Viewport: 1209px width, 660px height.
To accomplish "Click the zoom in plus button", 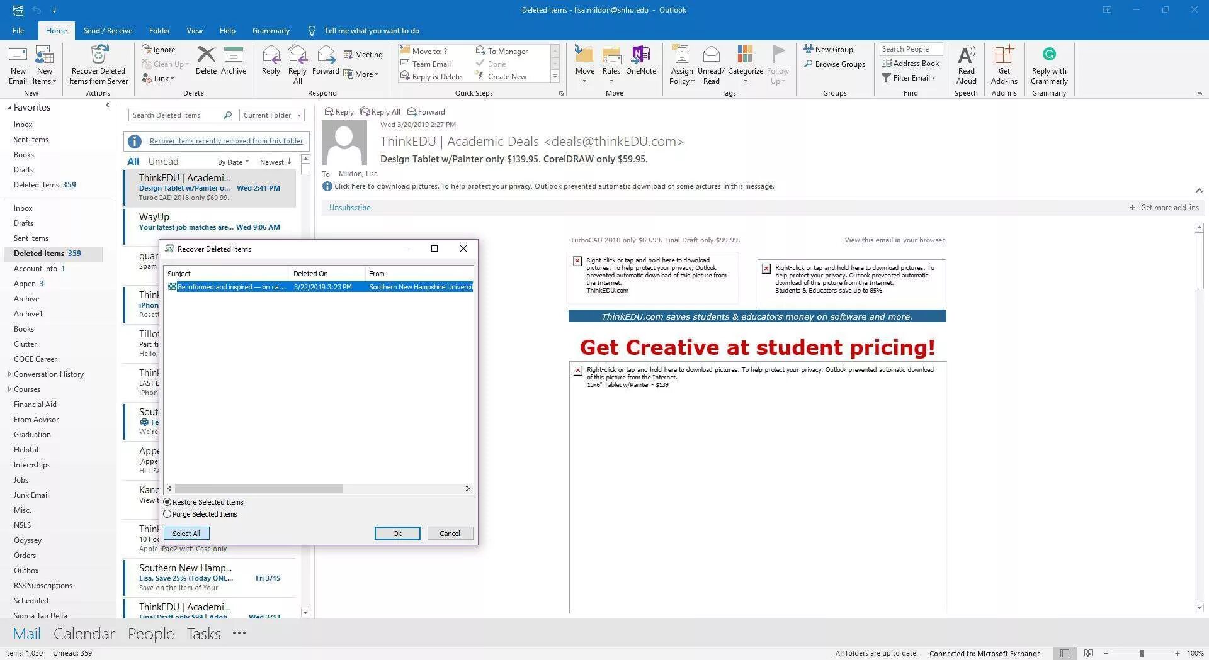I will pyautogui.click(x=1178, y=654).
